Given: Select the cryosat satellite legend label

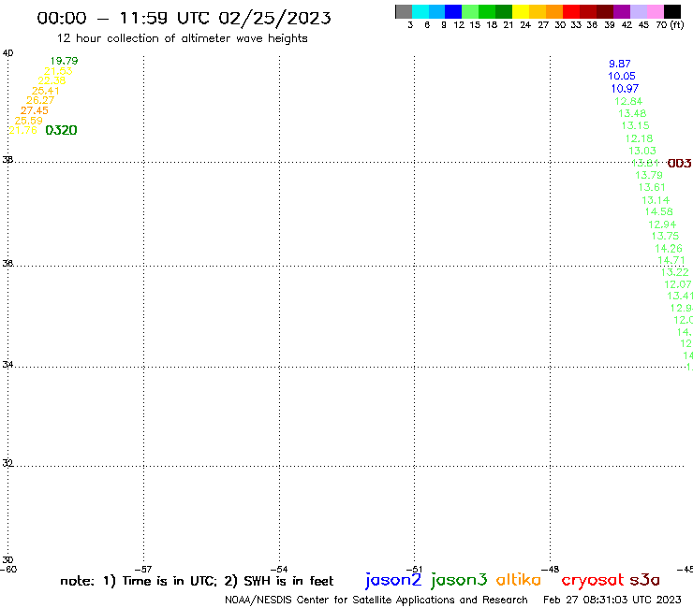Looking at the screenshot, I should point(593,580).
